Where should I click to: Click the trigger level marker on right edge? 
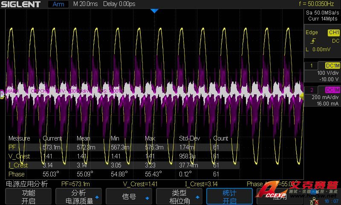tap(302, 97)
